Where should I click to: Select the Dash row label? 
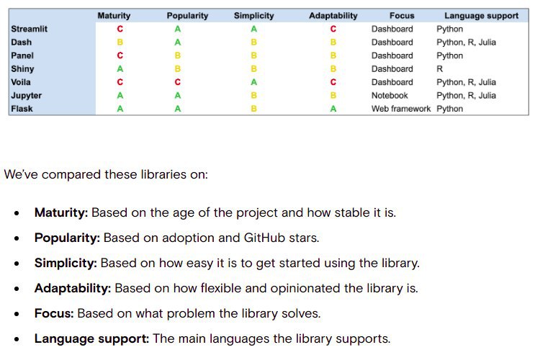(x=21, y=42)
